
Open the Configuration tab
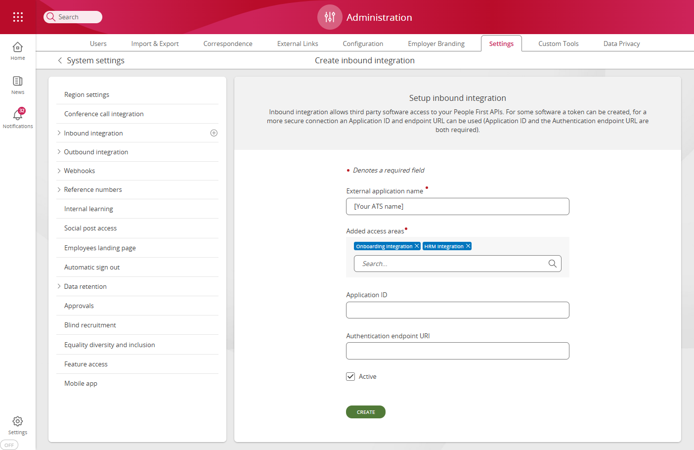[363, 44]
